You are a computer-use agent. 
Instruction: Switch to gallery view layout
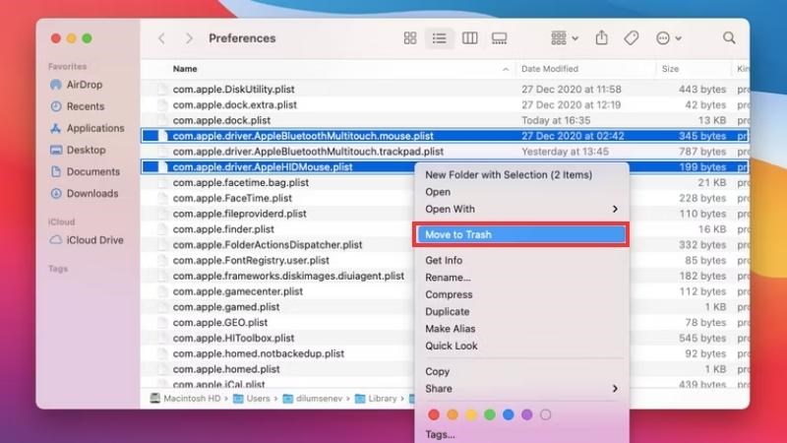point(499,38)
